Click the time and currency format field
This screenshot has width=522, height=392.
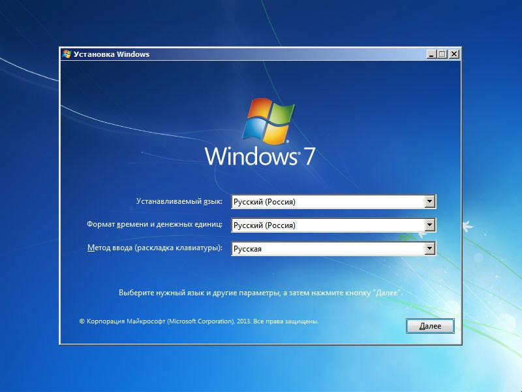tap(328, 225)
